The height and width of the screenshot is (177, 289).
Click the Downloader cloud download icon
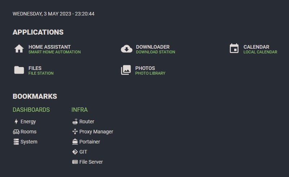[126, 49]
